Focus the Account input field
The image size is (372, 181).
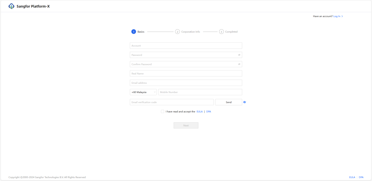[186, 45]
